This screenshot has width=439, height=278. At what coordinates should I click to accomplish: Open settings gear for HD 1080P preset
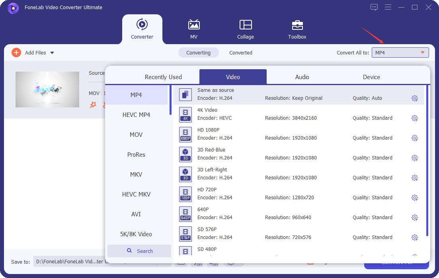click(415, 138)
